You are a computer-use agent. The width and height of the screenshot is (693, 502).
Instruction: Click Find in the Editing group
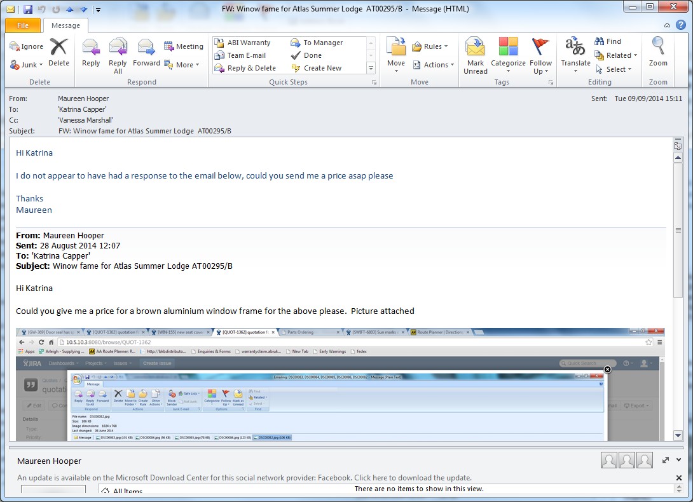[x=608, y=41]
